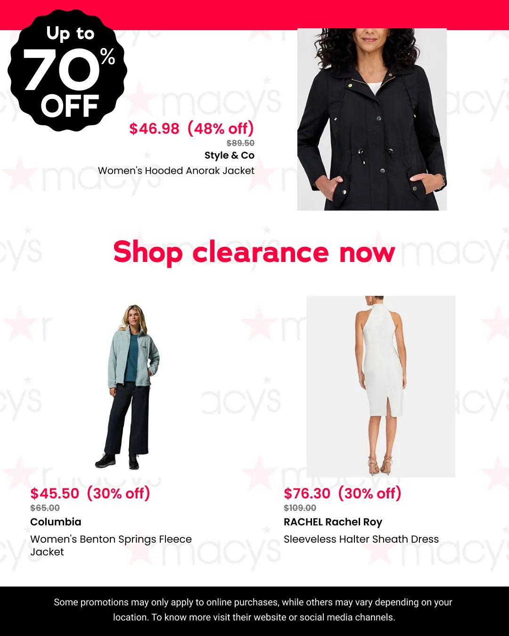Open Women's Benton Springs Fleece Jacket title
The image size is (509, 636).
(x=111, y=545)
